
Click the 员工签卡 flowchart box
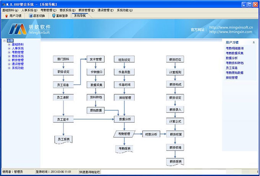(63, 119)
